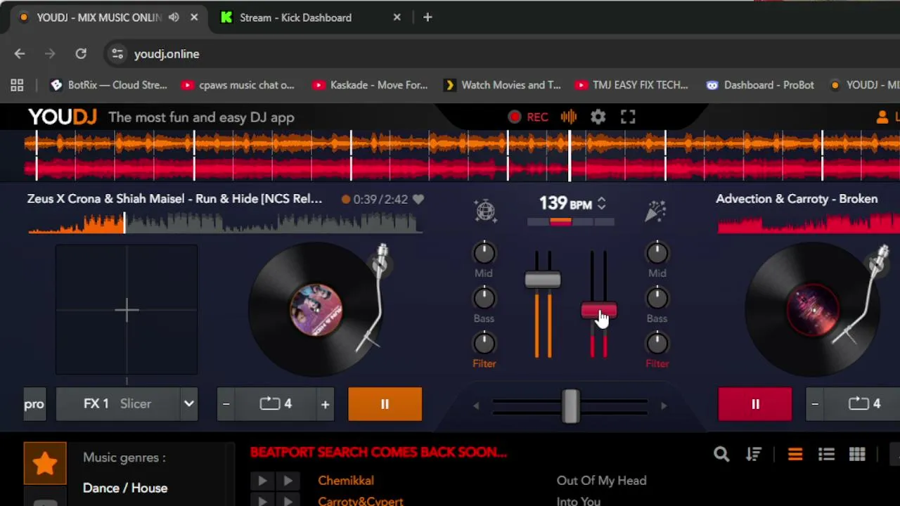This screenshot has height=506, width=900.
Task: Click the right deck vinyl record
Action: [x=812, y=310]
